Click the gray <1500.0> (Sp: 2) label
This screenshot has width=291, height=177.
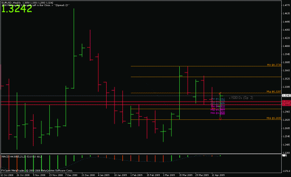(x=241, y=98)
